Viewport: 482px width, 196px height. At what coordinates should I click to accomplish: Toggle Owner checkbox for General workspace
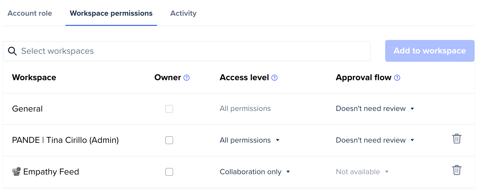click(x=169, y=109)
